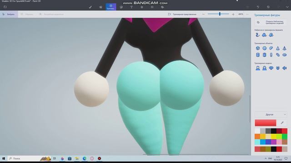Insert the man 3D model
The width and height of the screenshot is (291, 163).
click(258, 68)
